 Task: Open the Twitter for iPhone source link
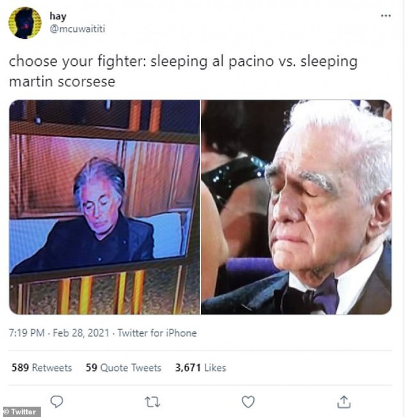click(x=157, y=333)
